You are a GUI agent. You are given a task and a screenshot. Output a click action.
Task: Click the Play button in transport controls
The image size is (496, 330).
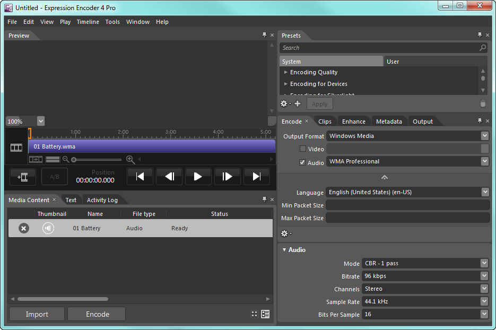click(x=198, y=177)
